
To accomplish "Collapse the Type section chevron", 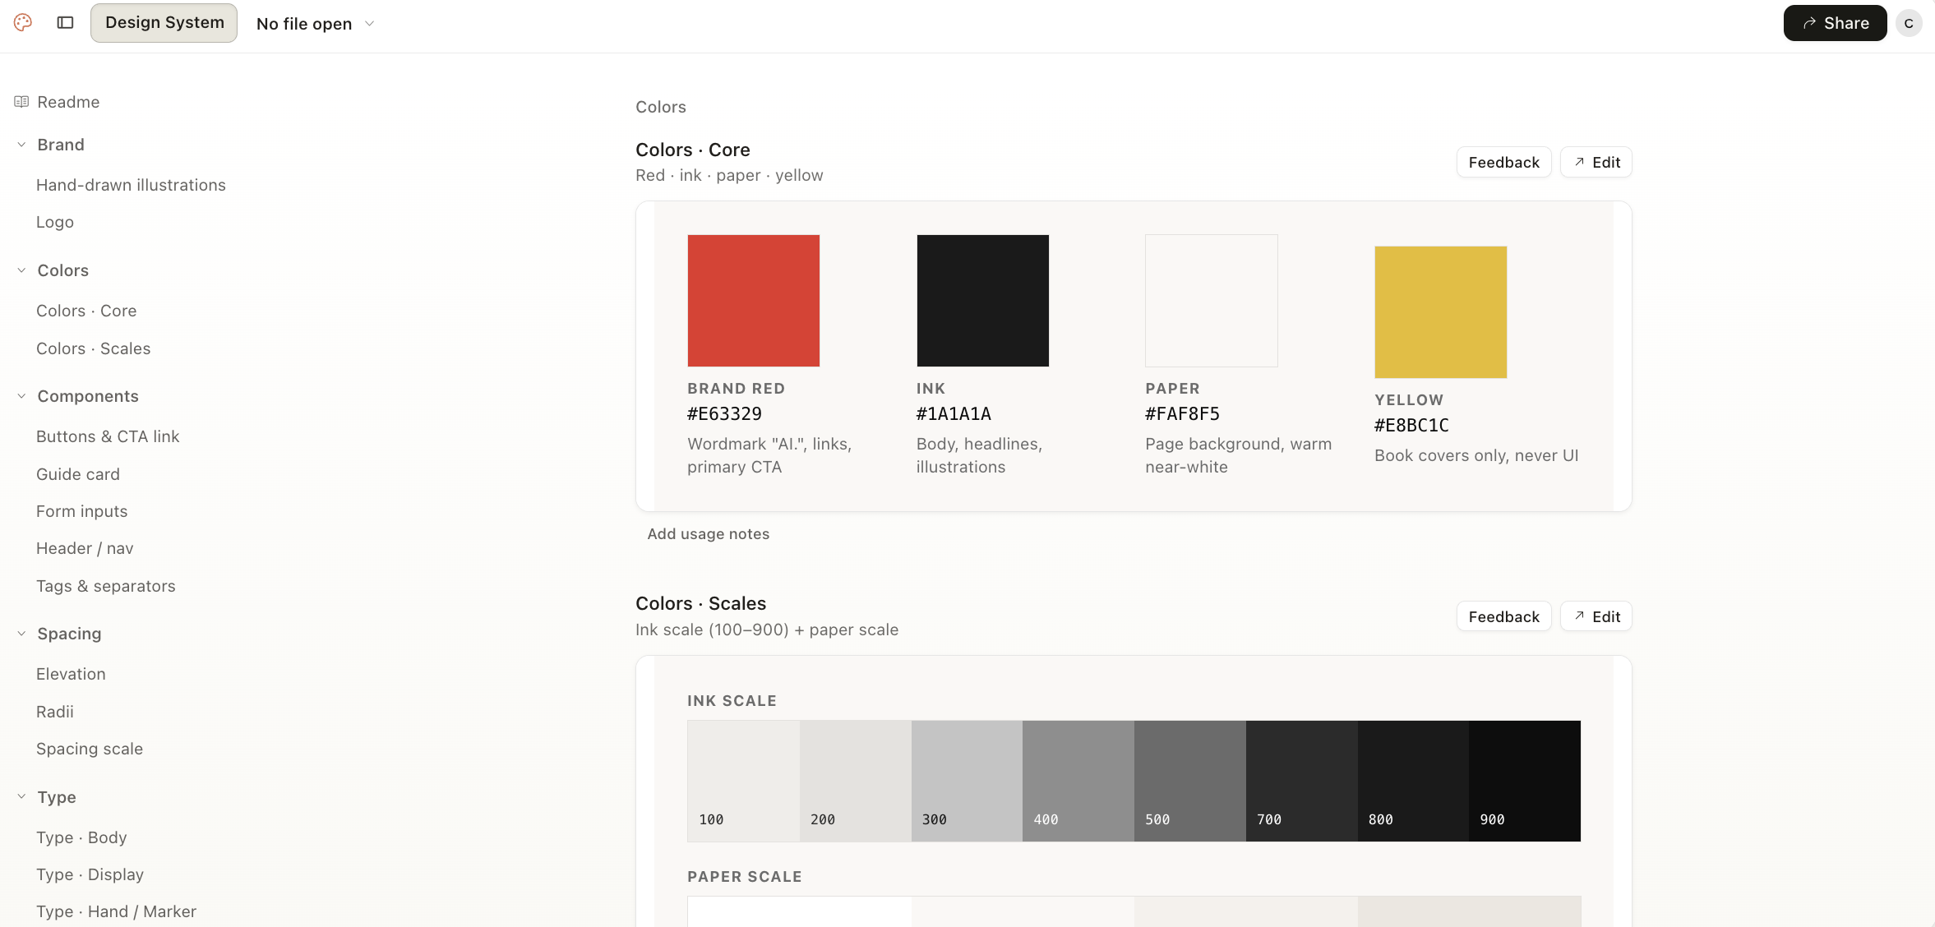I will (21, 797).
